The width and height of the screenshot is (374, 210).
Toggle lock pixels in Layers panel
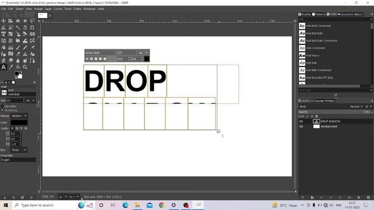tap(307, 116)
